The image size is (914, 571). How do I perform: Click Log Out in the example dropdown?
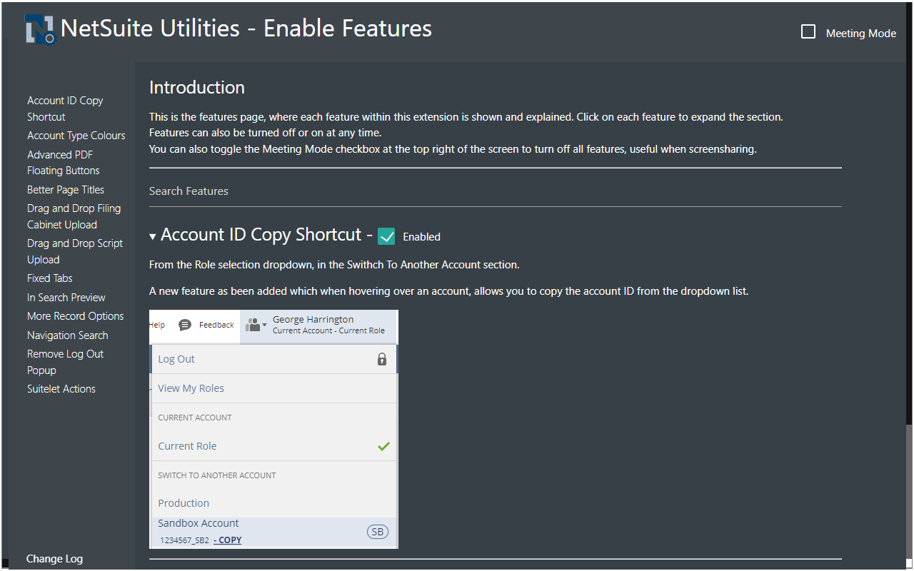(176, 359)
